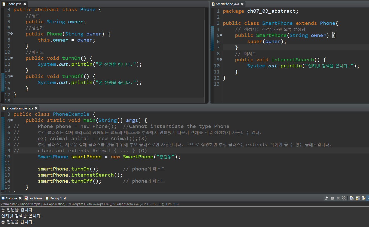This screenshot has height=227, width=369.
Task: Click 'super(owner);' call in SmartPhone.java
Action: [x=267, y=42]
